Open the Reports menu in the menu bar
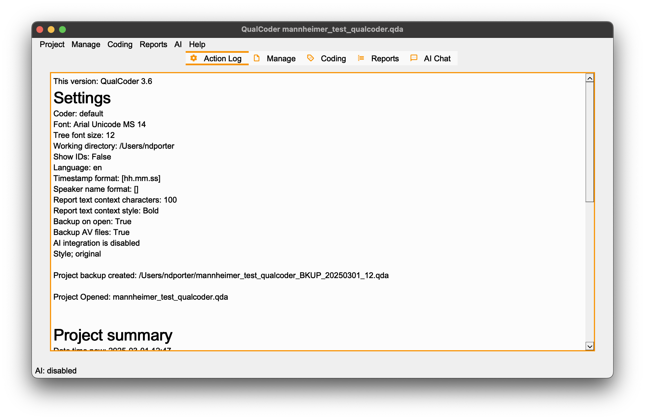This screenshot has width=645, height=420. tap(153, 45)
